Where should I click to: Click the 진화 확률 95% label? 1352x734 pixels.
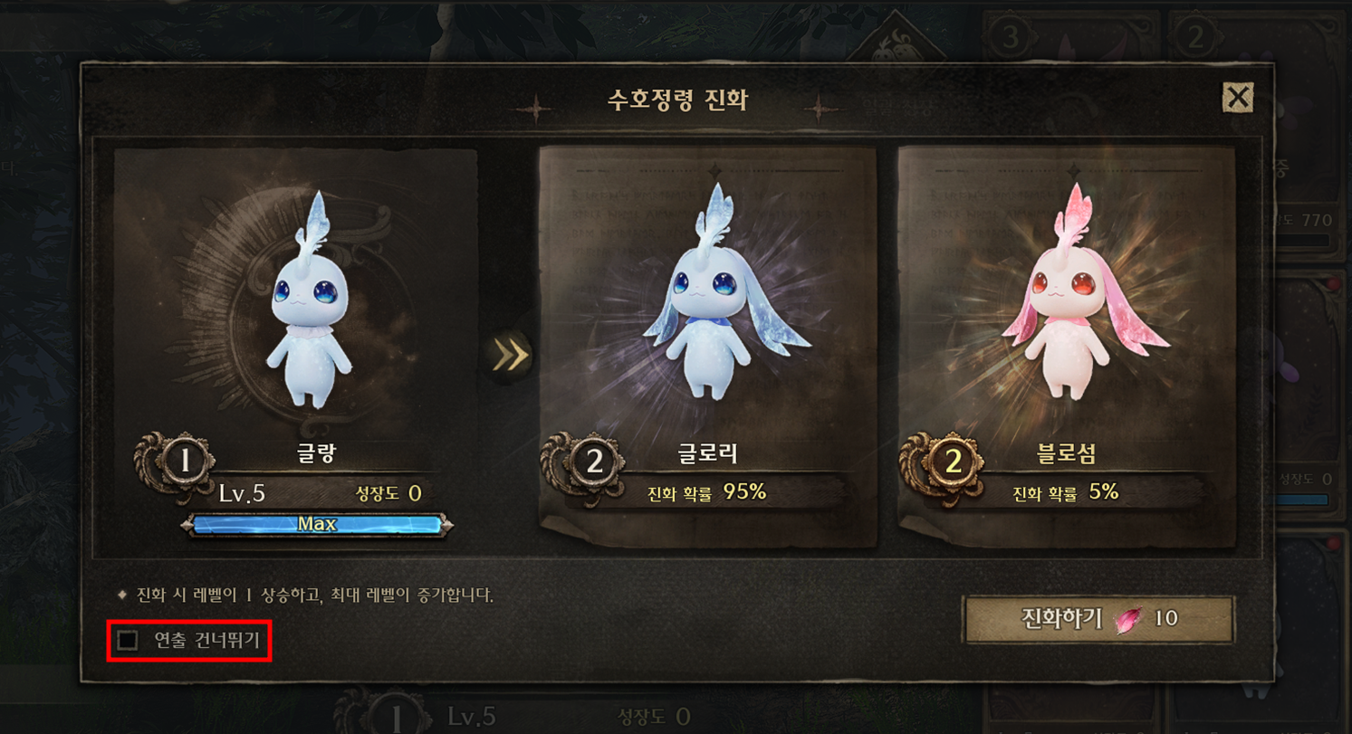[707, 492]
